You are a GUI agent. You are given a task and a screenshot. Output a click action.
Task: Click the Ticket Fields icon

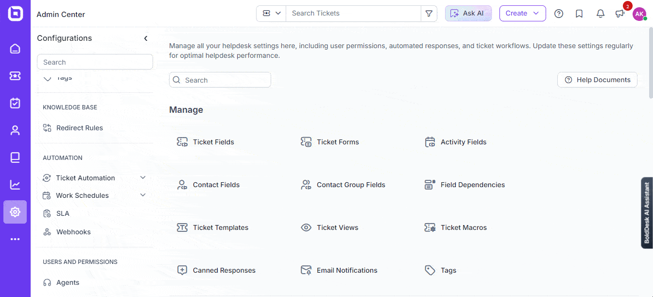(182, 142)
